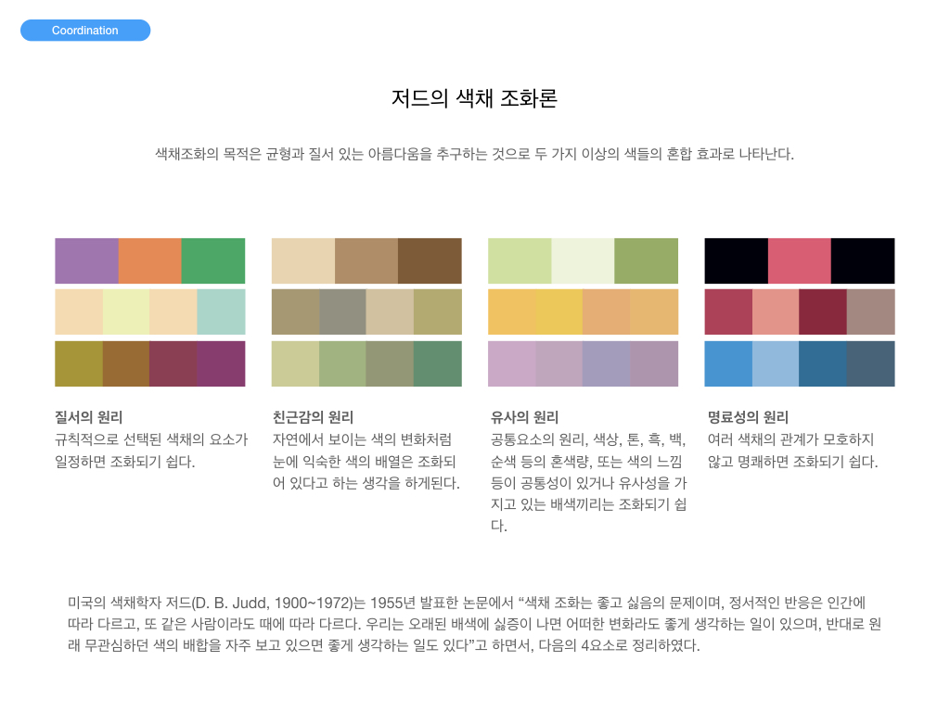This screenshot has height=712, width=950.
Task: Click the green swatch in 질서의 원리 top row
Action: (213, 261)
